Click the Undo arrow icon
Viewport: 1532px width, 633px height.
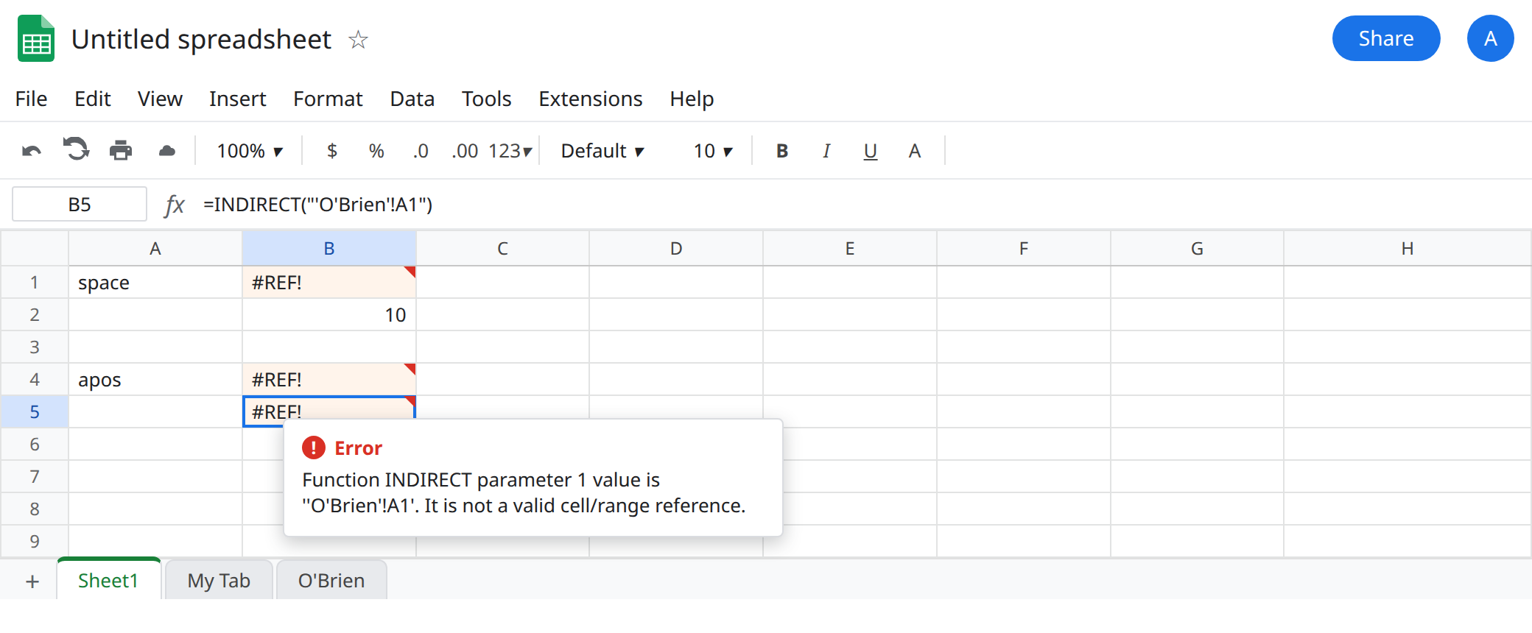pyautogui.click(x=32, y=151)
